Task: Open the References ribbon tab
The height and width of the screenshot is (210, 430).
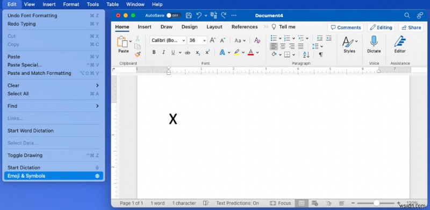Action: [245, 27]
